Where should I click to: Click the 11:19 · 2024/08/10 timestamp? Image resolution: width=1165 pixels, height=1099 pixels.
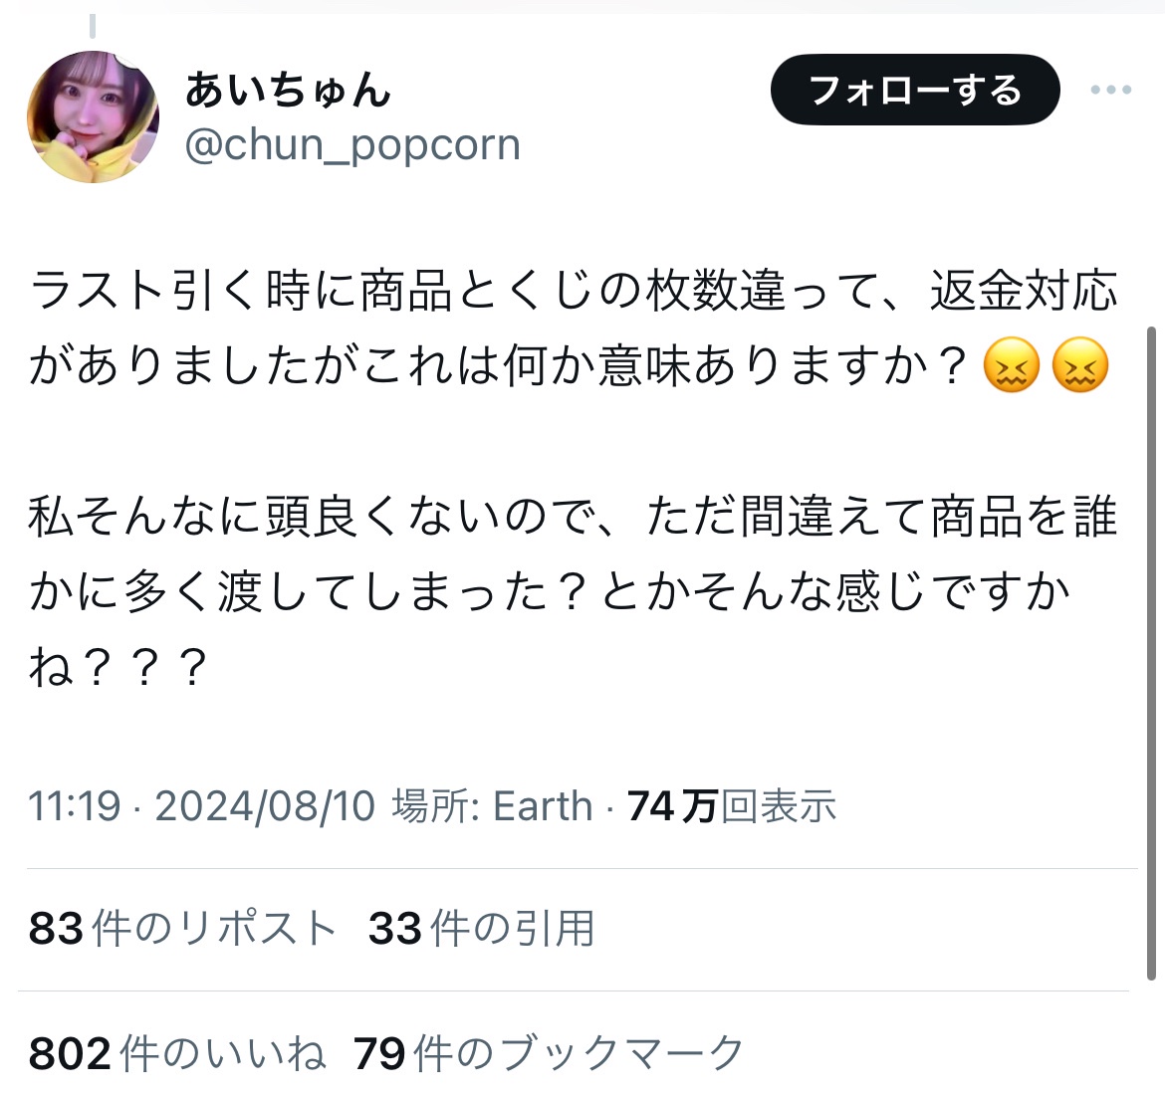coord(201,806)
